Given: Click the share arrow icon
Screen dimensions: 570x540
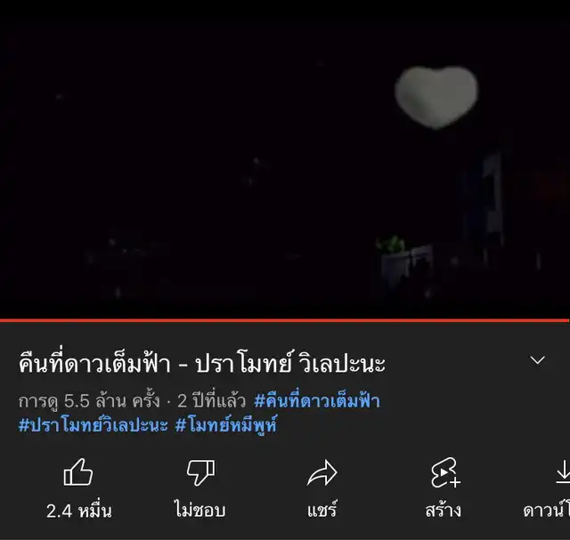Looking at the screenshot, I should (322, 472).
